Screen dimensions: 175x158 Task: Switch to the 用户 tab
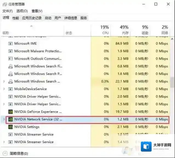click(x=58, y=18)
